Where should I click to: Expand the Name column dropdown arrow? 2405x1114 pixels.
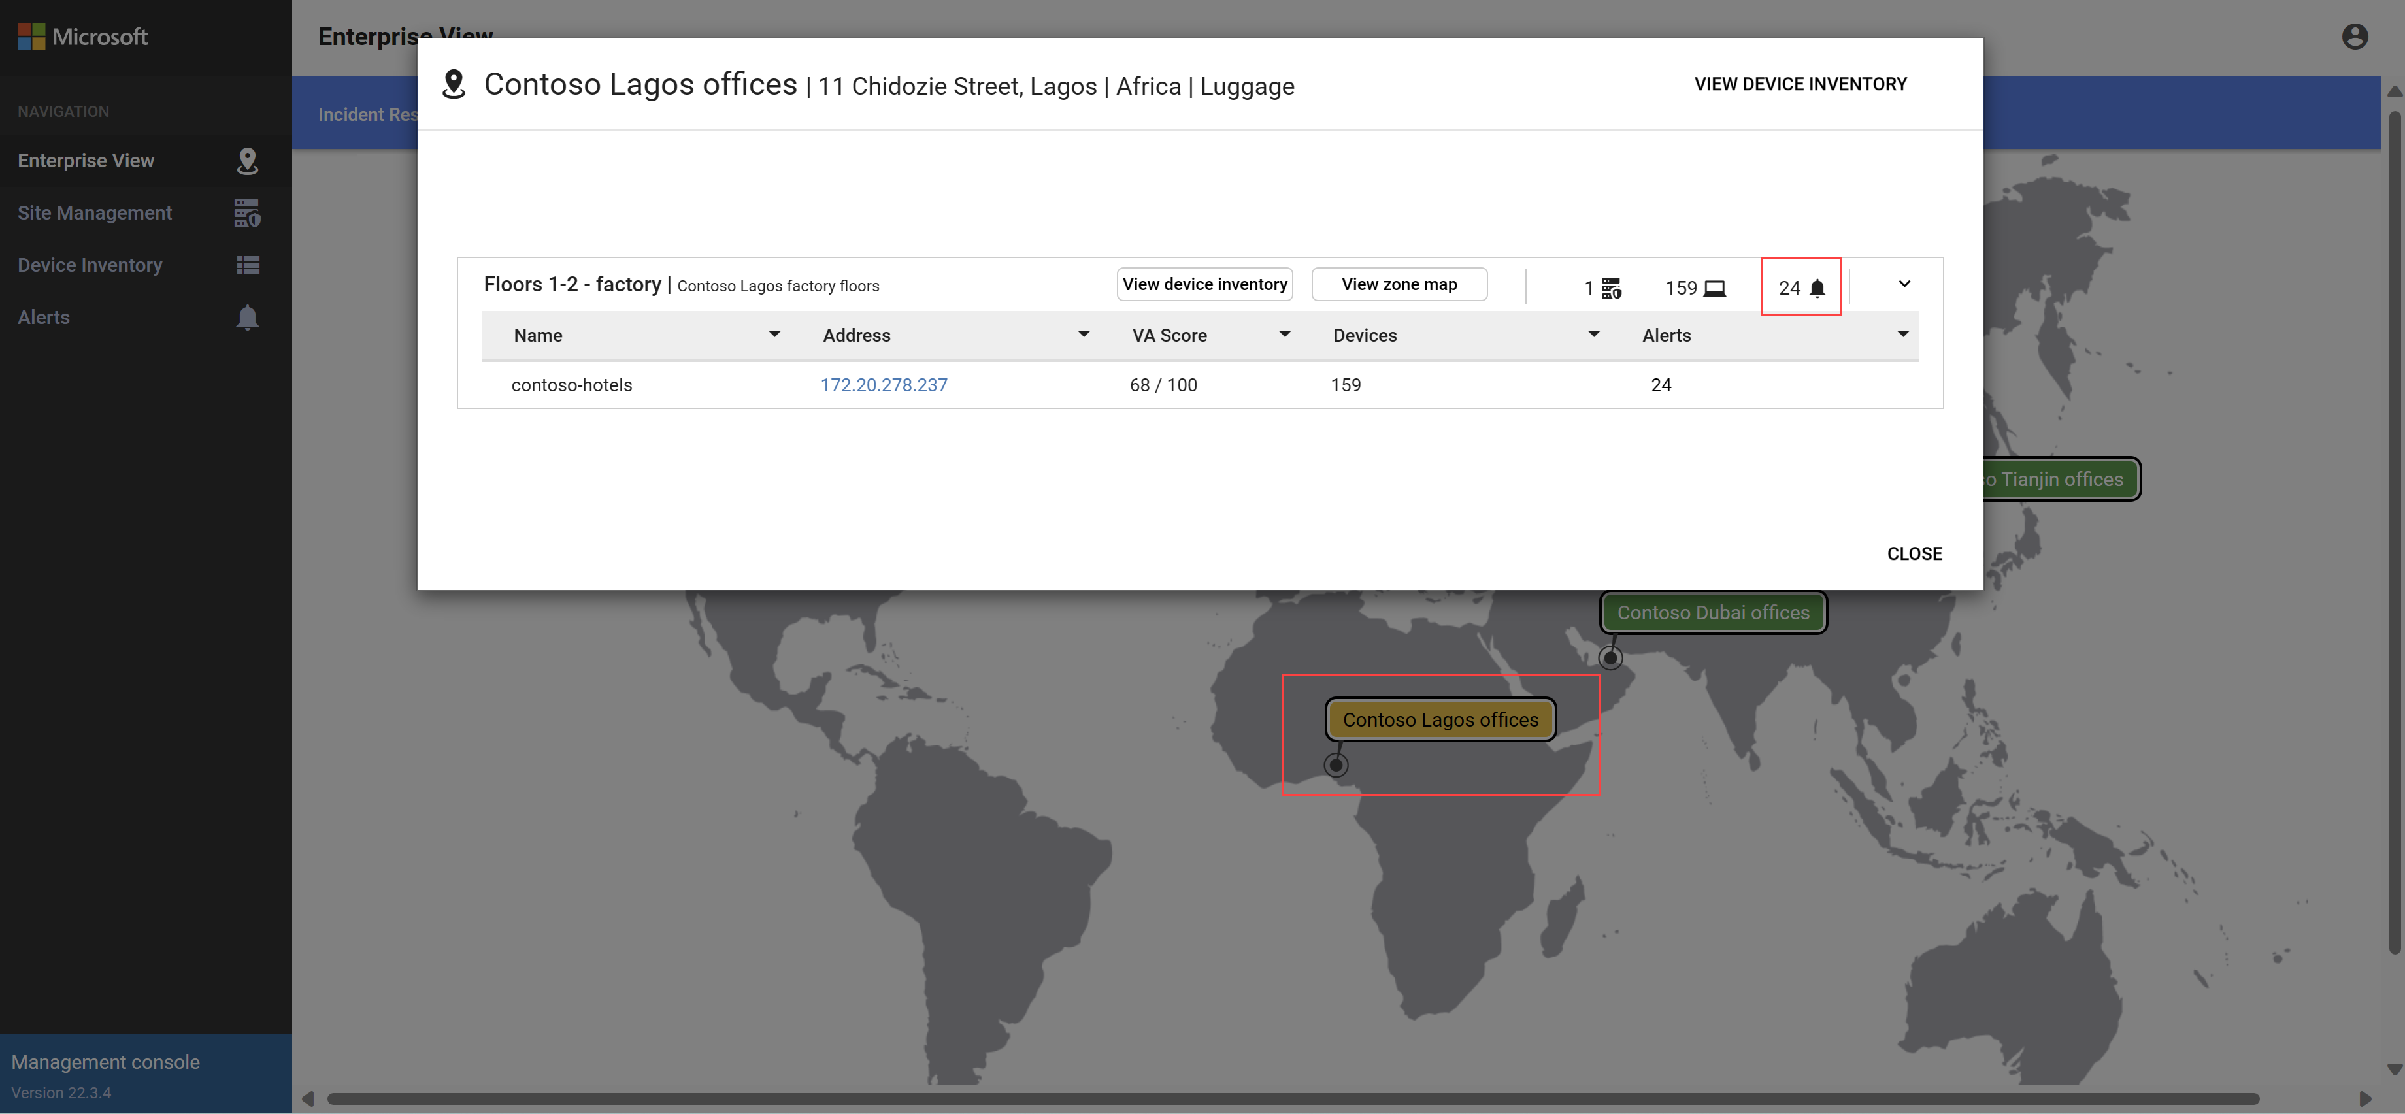(773, 335)
